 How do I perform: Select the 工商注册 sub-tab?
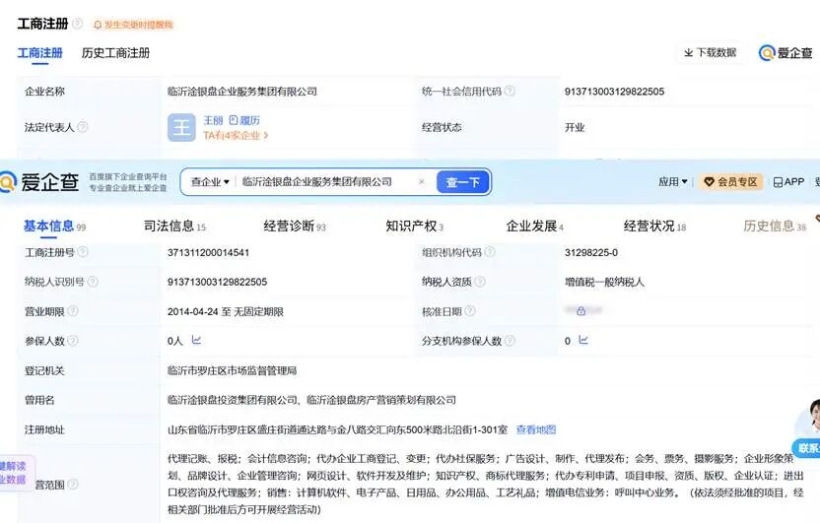[x=39, y=53]
